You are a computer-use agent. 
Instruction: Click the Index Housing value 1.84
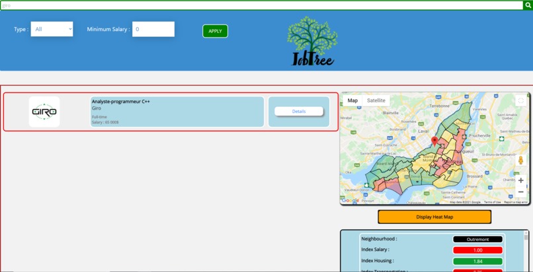(477, 261)
